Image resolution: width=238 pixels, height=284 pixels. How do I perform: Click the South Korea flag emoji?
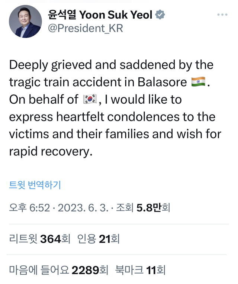click(x=90, y=99)
